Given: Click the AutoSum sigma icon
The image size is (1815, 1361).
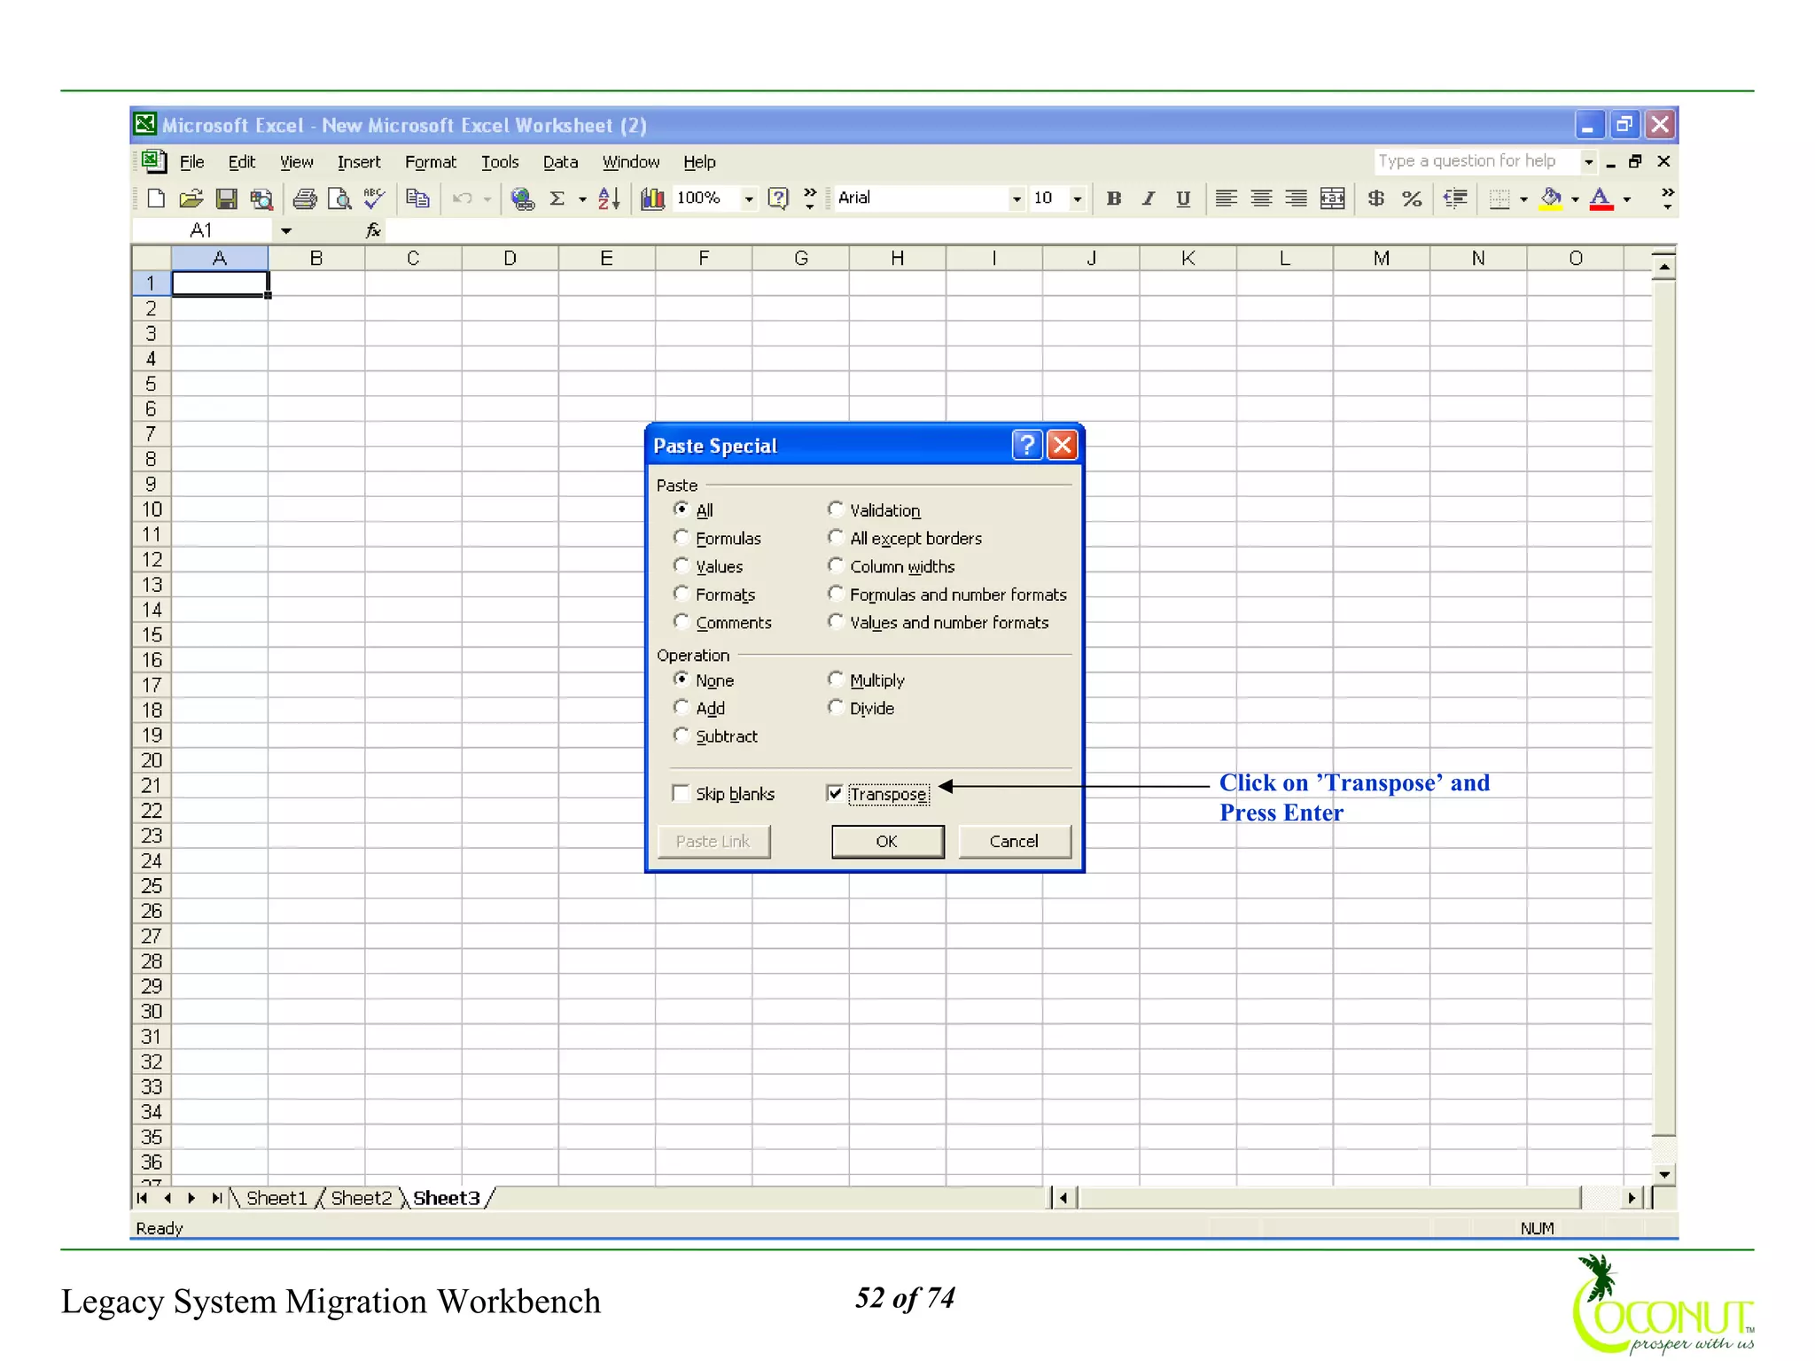Looking at the screenshot, I should tap(557, 198).
